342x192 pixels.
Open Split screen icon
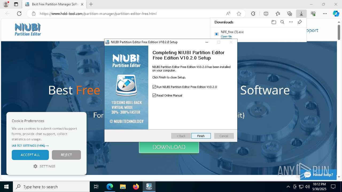266,14
